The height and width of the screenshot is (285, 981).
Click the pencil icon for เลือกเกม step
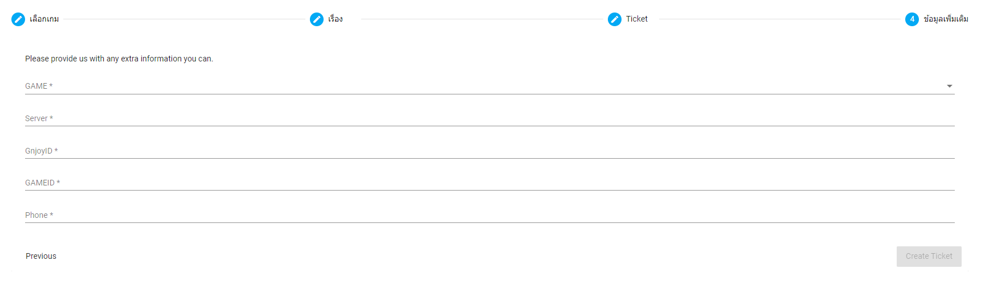18,19
